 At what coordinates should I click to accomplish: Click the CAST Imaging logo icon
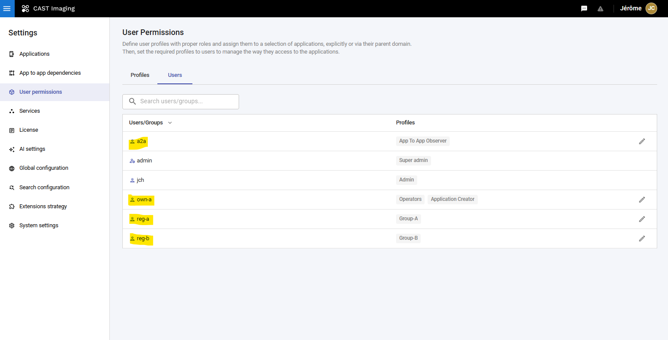[26, 9]
